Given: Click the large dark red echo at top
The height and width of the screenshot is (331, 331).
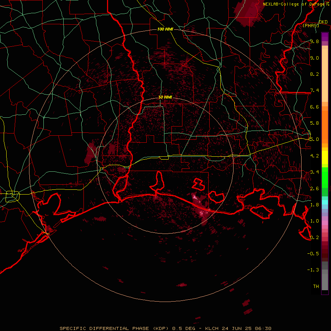Looking at the screenshot, I should 248,13.
